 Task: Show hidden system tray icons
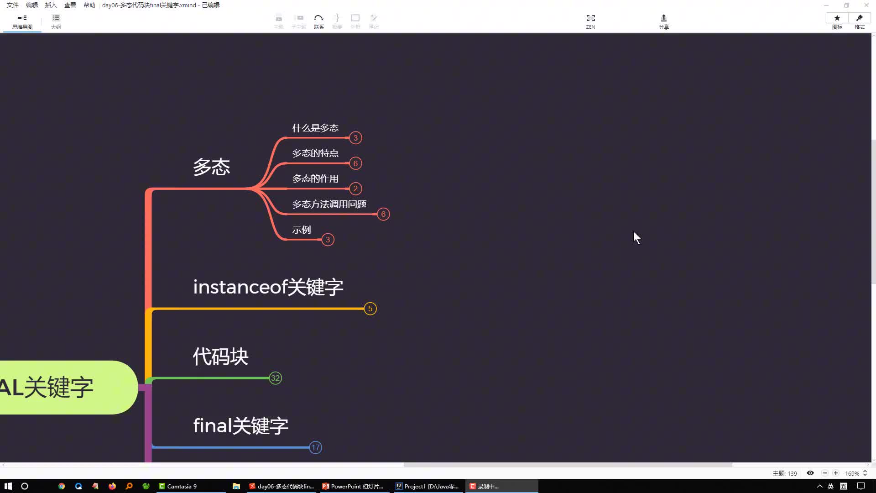coord(819,486)
